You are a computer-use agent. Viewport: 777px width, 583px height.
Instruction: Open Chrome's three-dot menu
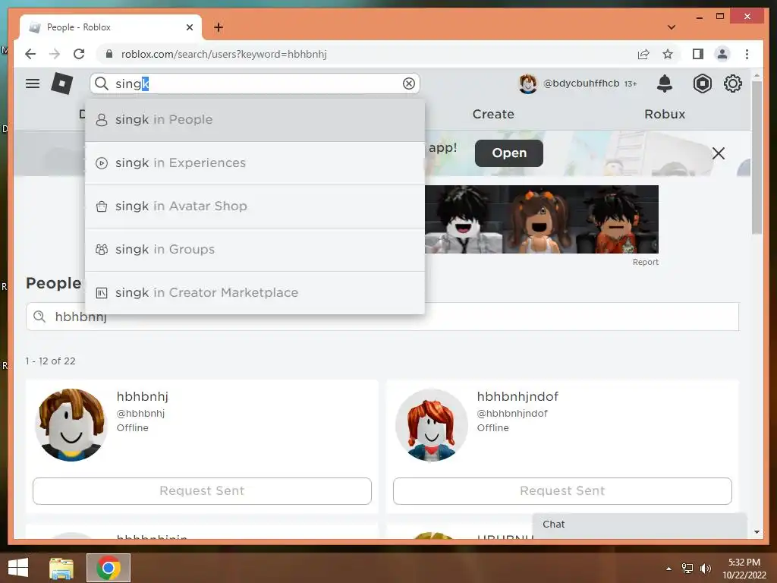(747, 54)
